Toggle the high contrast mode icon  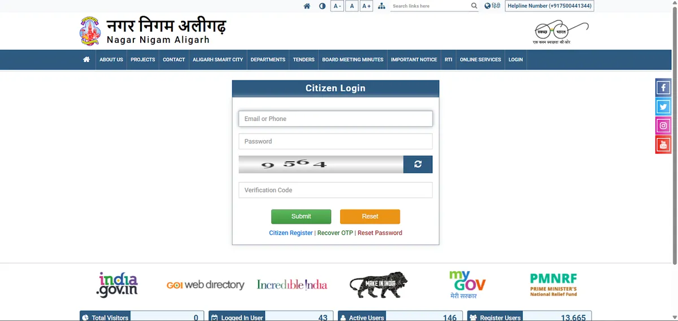pyautogui.click(x=323, y=6)
